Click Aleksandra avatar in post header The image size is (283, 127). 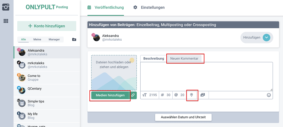(x=97, y=38)
